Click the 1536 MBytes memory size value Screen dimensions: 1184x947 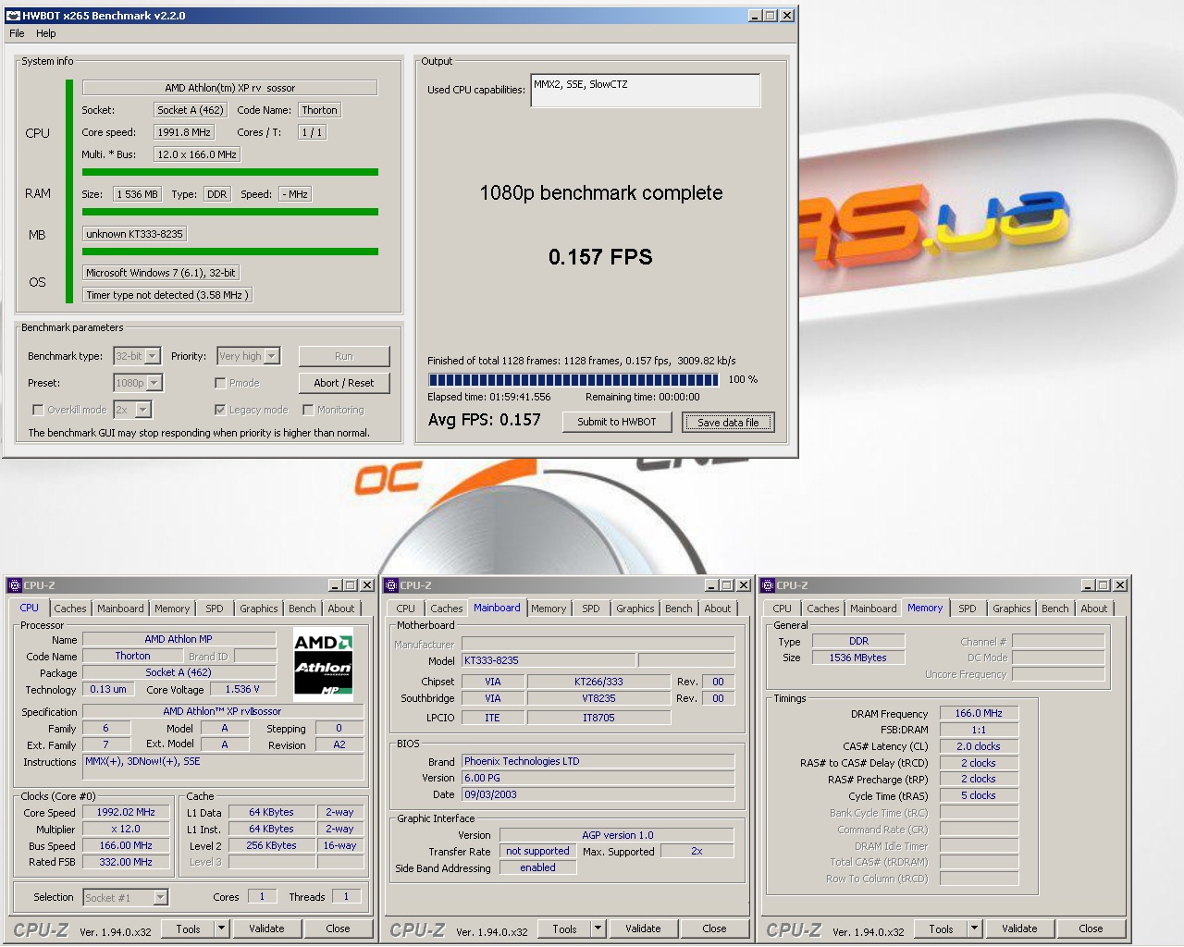(x=857, y=658)
